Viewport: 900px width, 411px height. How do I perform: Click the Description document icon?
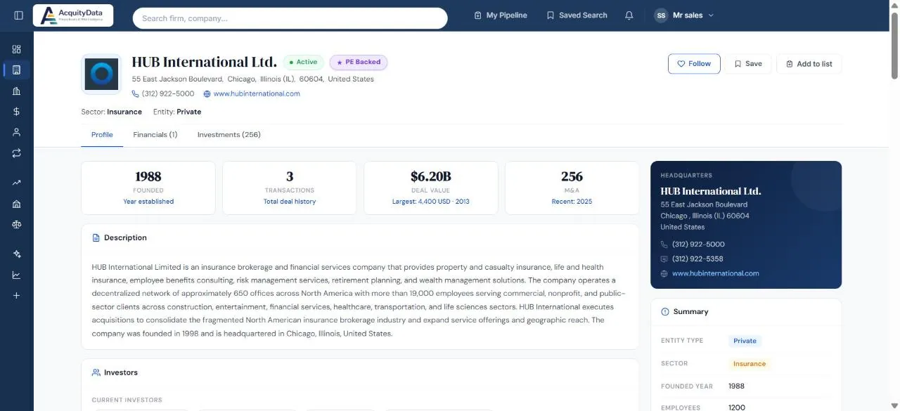pyautogui.click(x=96, y=238)
